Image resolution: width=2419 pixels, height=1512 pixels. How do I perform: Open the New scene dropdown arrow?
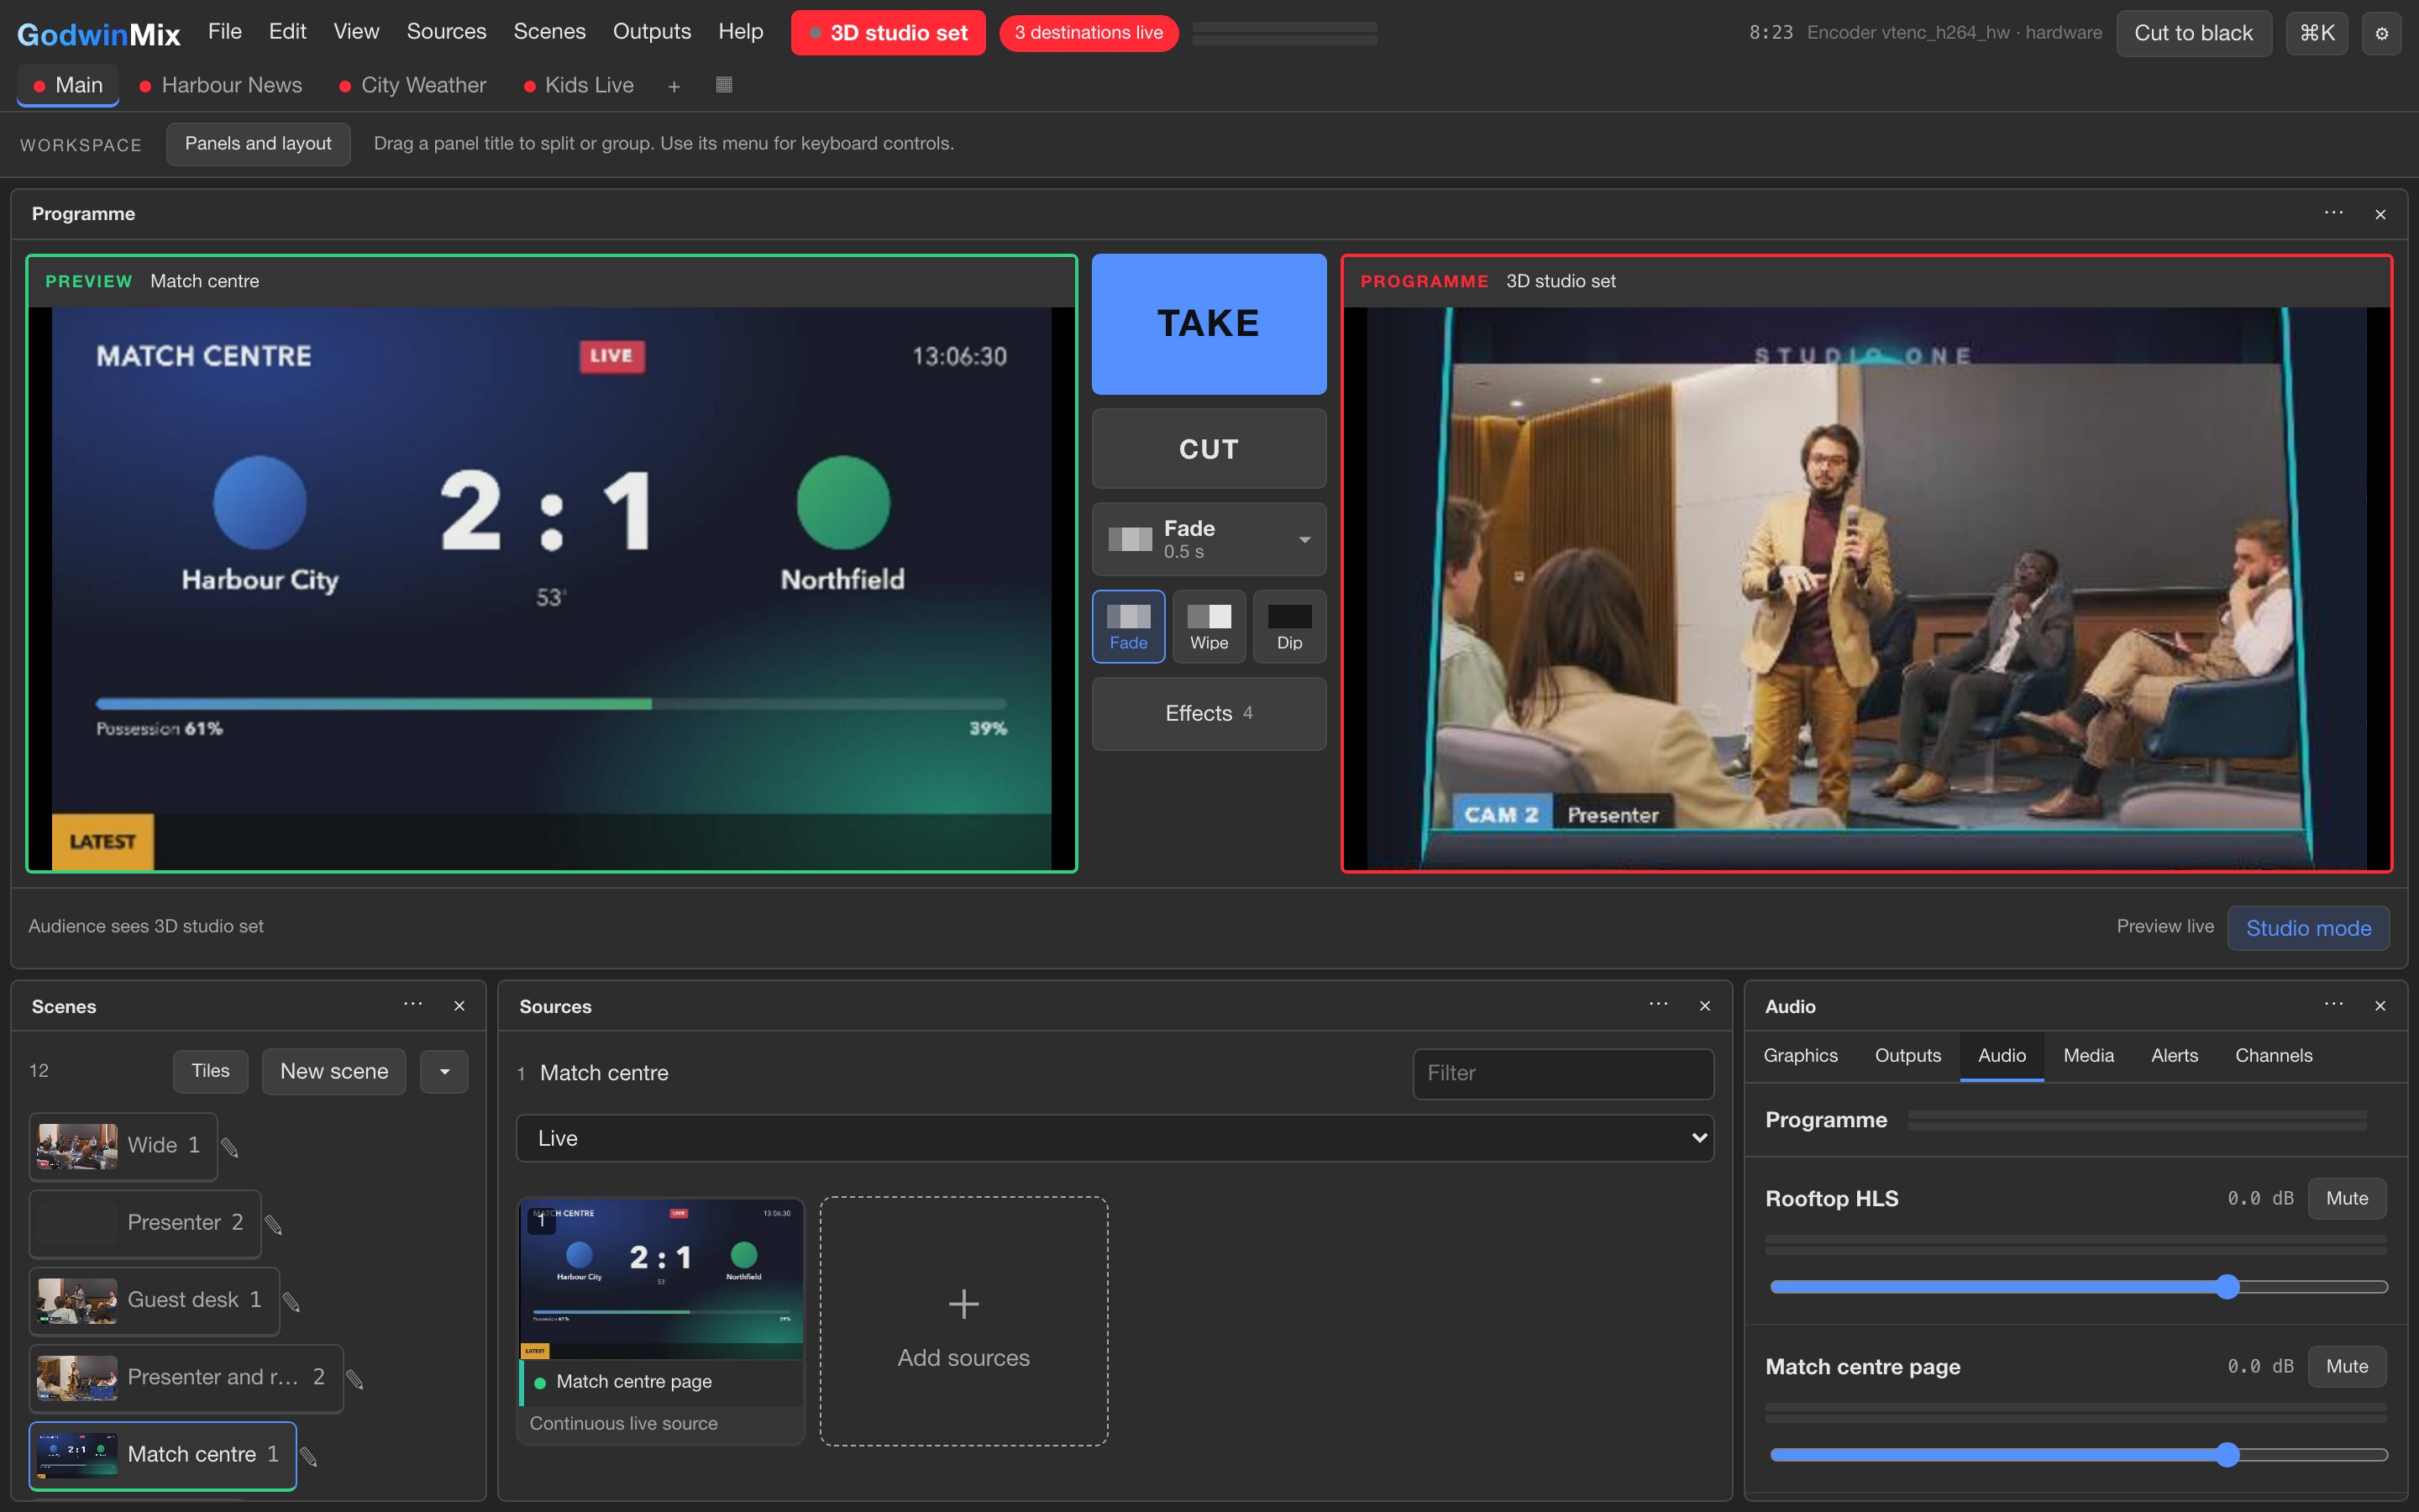click(445, 1071)
